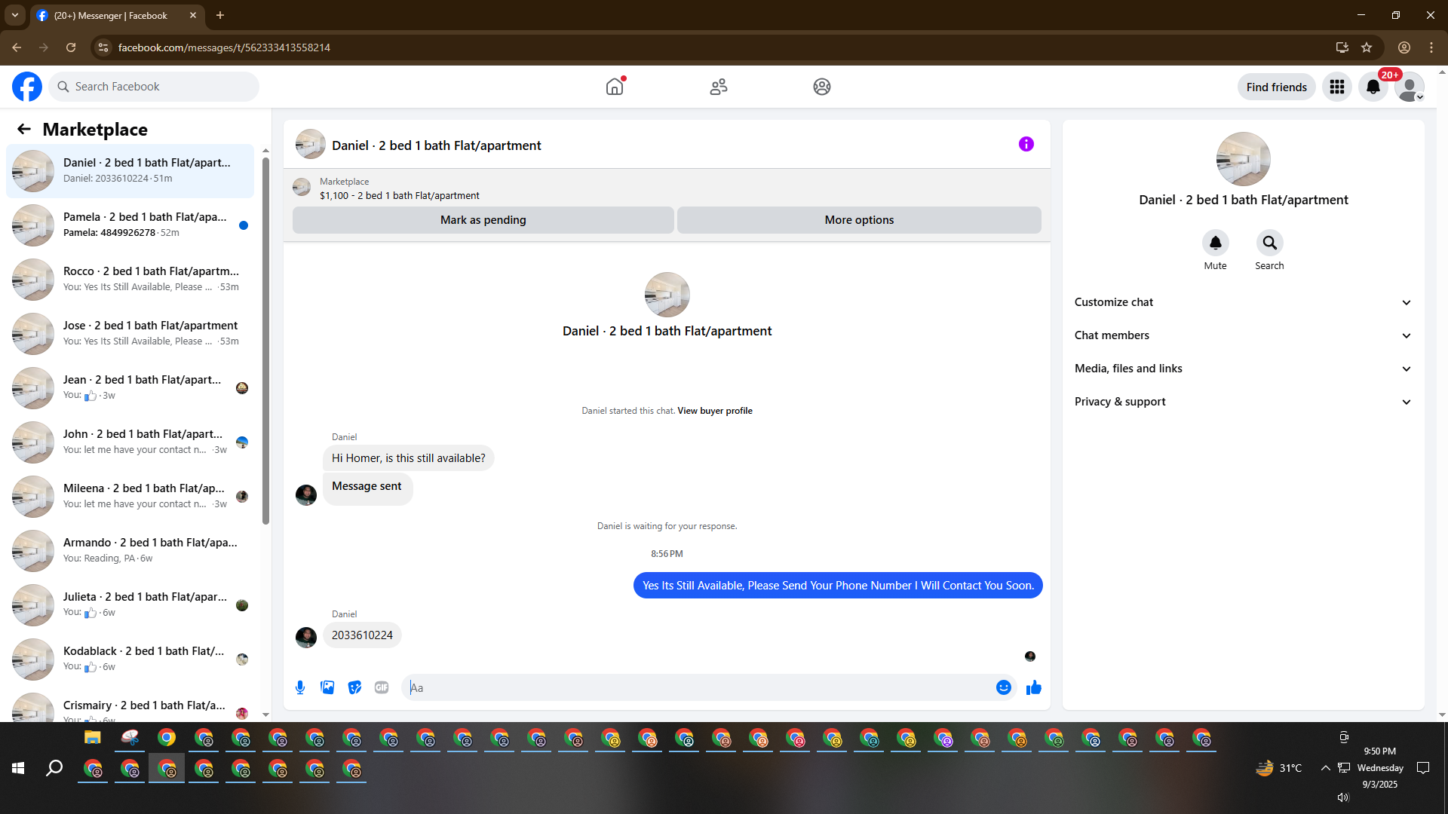Open Rocco conversation in list

tap(130, 279)
